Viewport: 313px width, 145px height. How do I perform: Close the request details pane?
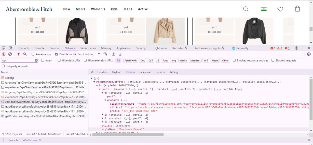pyautogui.click(x=92, y=72)
